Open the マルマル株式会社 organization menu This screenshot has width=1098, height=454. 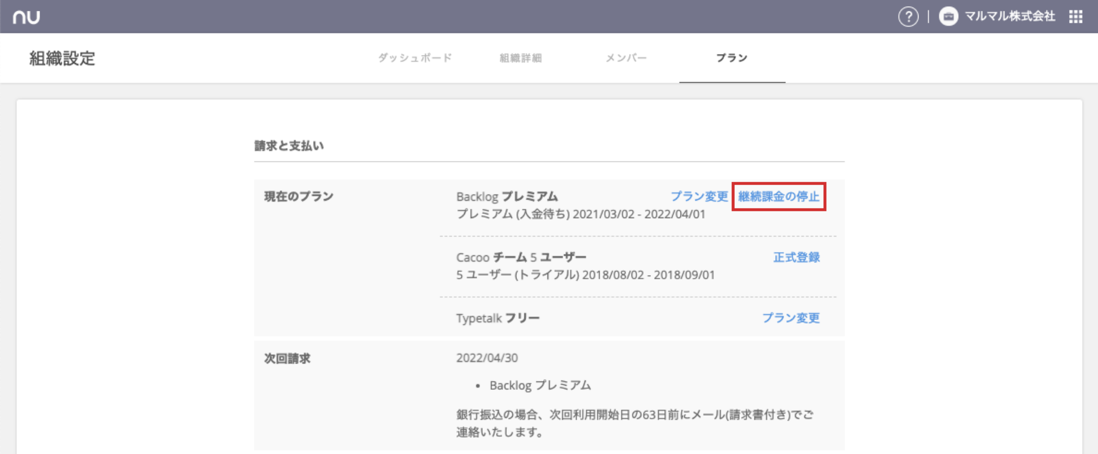[x=1010, y=17]
